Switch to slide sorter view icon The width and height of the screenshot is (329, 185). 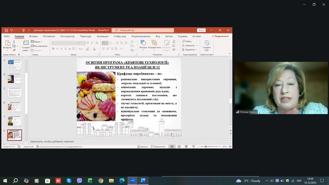coord(179,147)
